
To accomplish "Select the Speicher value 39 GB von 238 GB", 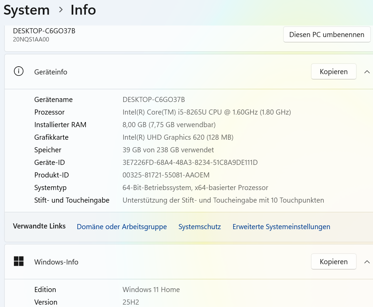I will [168, 150].
